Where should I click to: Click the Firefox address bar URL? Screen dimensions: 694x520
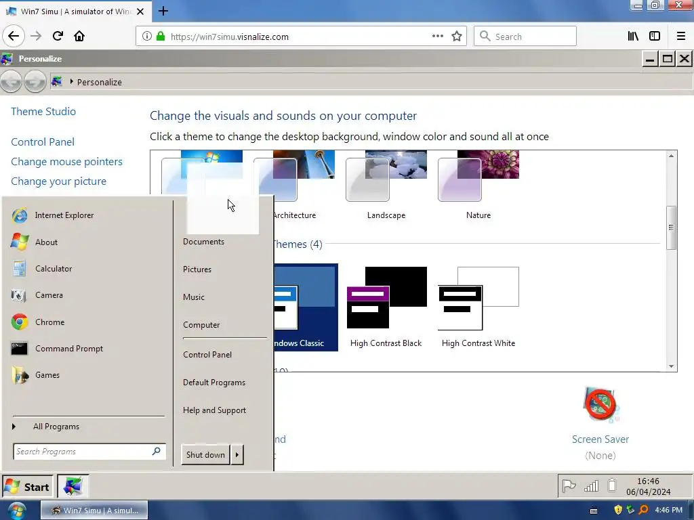pyautogui.click(x=229, y=37)
